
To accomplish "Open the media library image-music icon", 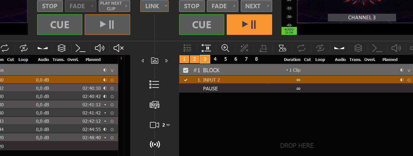I will (x=155, y=105).
